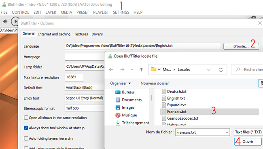Click the Language path field
Screen dimensions: 263x149
click(143, 46)
